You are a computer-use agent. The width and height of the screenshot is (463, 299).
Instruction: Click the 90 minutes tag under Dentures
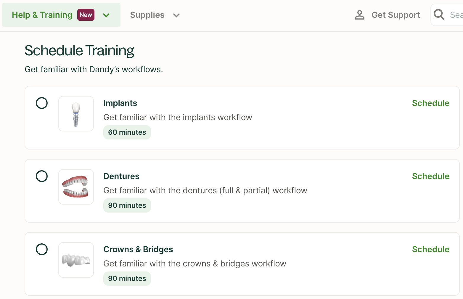coord(127,205)
